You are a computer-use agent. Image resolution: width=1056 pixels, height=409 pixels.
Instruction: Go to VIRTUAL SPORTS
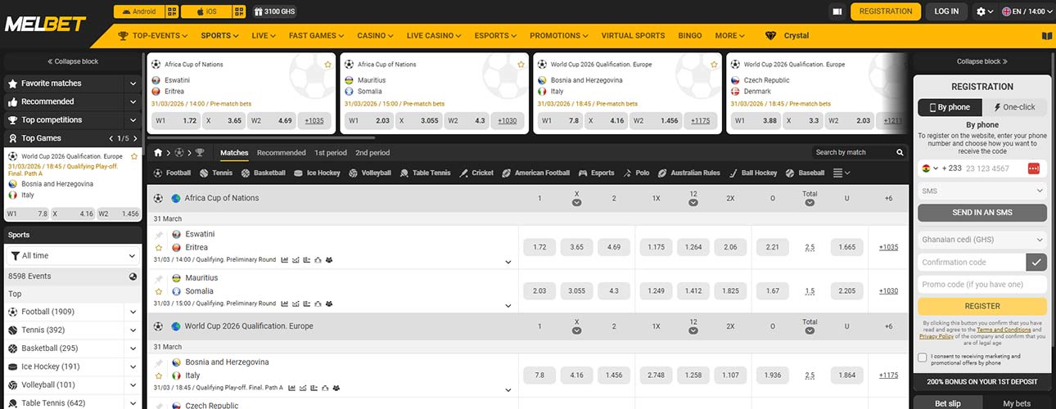[633, 36]
